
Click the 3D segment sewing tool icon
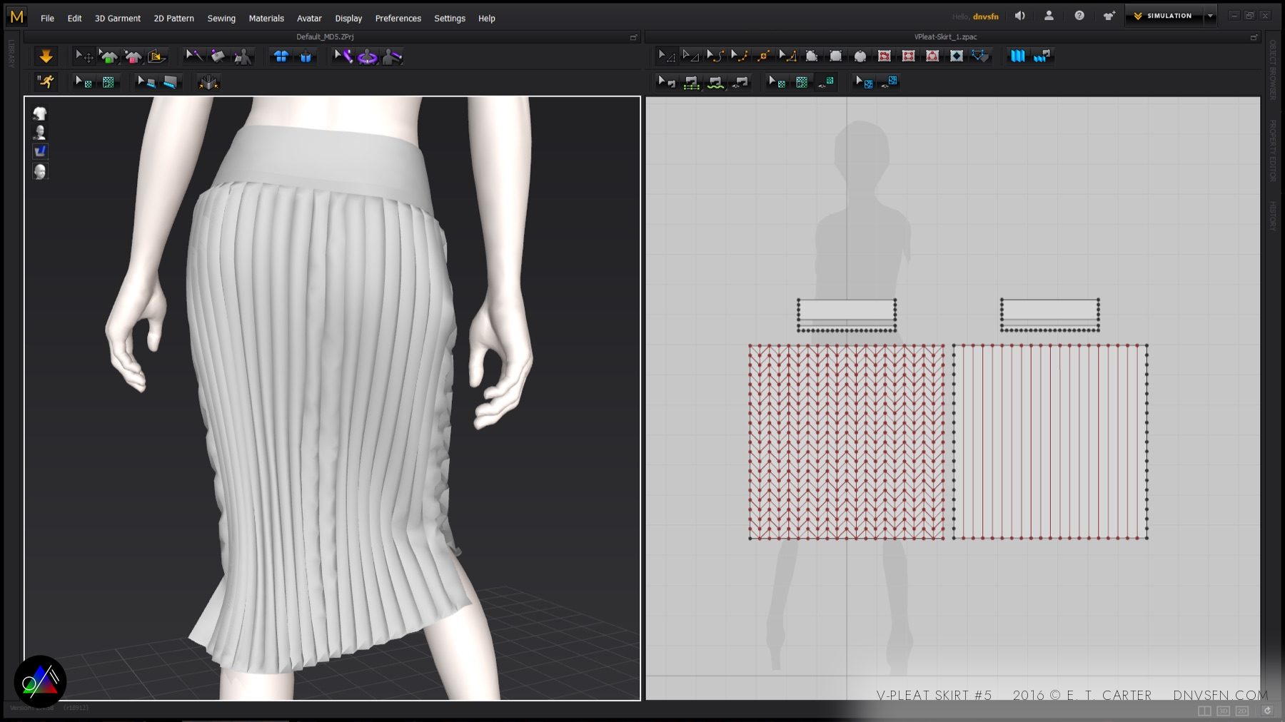click(170, 82)
